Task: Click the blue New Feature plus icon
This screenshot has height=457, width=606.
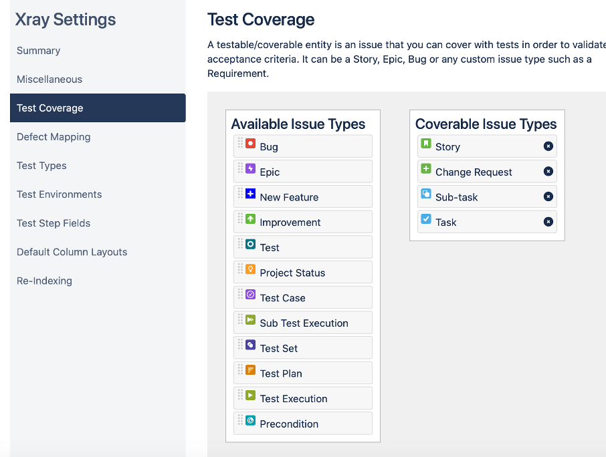Action: pyautogui.click(x=250, y=194)
